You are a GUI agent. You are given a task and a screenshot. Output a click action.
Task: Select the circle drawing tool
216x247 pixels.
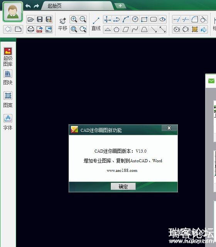pyautogui.click(x=135, y=19)
